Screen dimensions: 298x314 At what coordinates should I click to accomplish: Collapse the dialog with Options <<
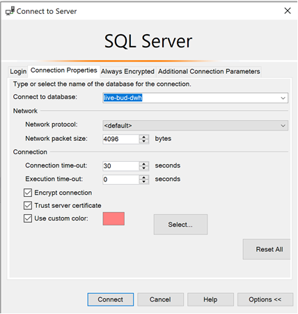click(265, 299)
